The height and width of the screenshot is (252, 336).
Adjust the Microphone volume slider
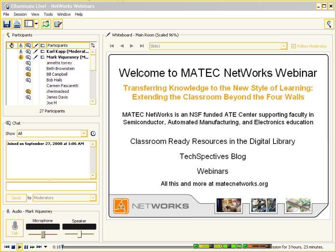click(43, 234)
